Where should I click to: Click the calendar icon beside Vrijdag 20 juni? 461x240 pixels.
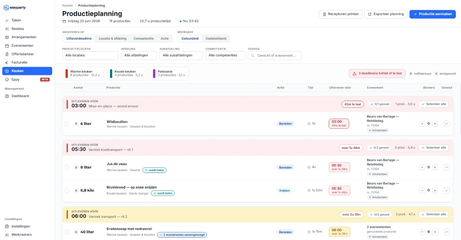[64, 21]
